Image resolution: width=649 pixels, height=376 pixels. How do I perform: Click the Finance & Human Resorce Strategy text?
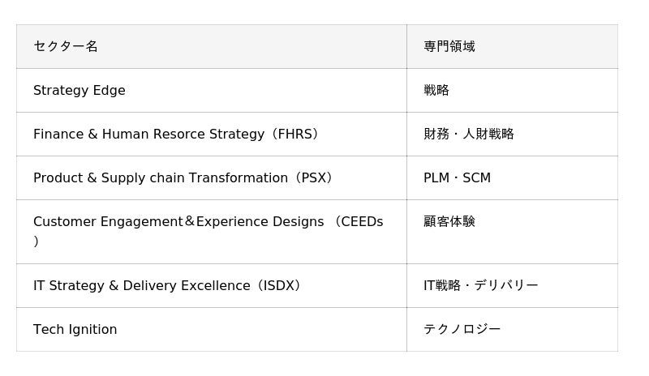click(x=148, y=135)
